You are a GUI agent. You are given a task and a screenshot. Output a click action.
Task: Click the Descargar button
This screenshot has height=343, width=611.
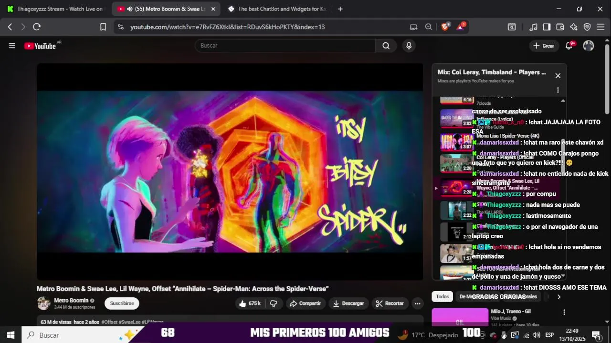pos(348,303)
